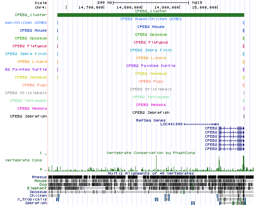Click Vertebrate Conservation by PhastCons title
Viewport: 254px width, 205px height.
[151, 153]
